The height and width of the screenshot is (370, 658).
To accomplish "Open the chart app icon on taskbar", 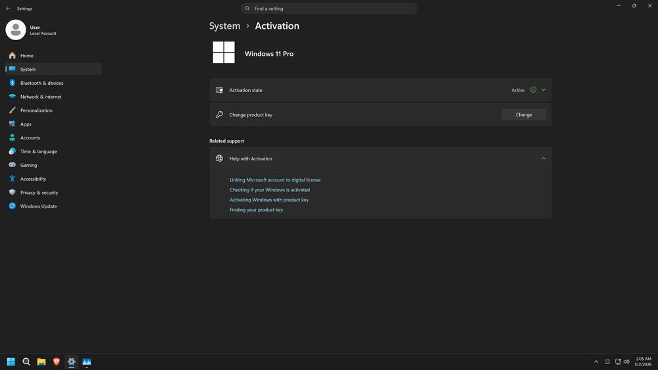I will (x=86, y=361).
